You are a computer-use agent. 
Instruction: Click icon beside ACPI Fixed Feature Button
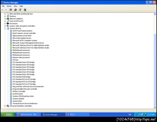[x=11, y=31]
